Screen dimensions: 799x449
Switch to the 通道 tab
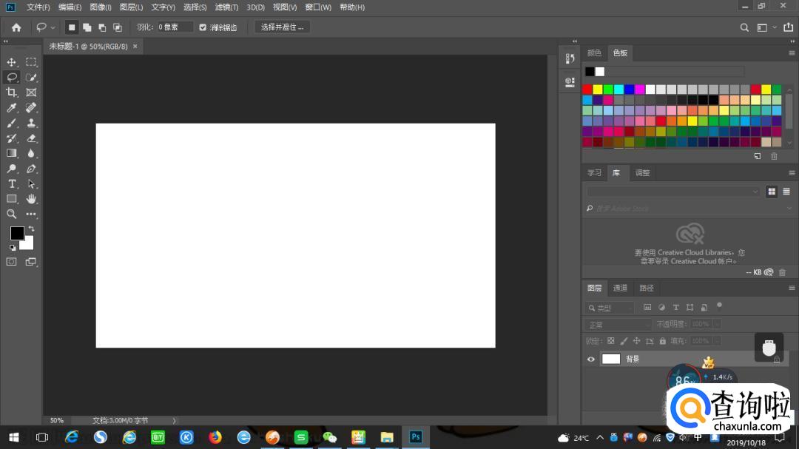click(x=620, y=288)
